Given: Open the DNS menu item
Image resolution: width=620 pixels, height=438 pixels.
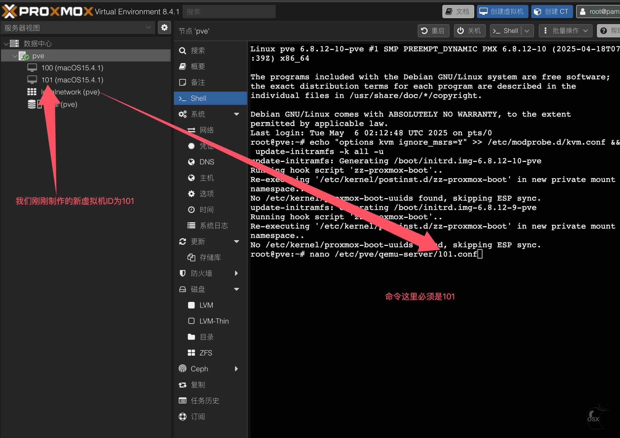Looking at the screenshot, I should [210, 162].
